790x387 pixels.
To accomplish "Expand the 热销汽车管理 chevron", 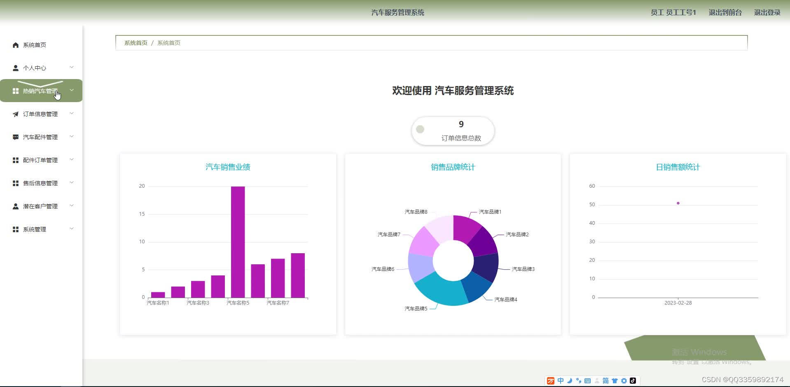I will click(72, 90).
